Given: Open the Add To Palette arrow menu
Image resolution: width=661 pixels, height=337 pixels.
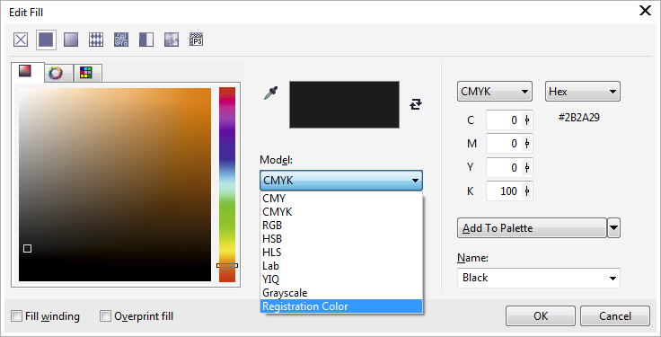Looking at the screenshot, I should (x=613, y=228).
